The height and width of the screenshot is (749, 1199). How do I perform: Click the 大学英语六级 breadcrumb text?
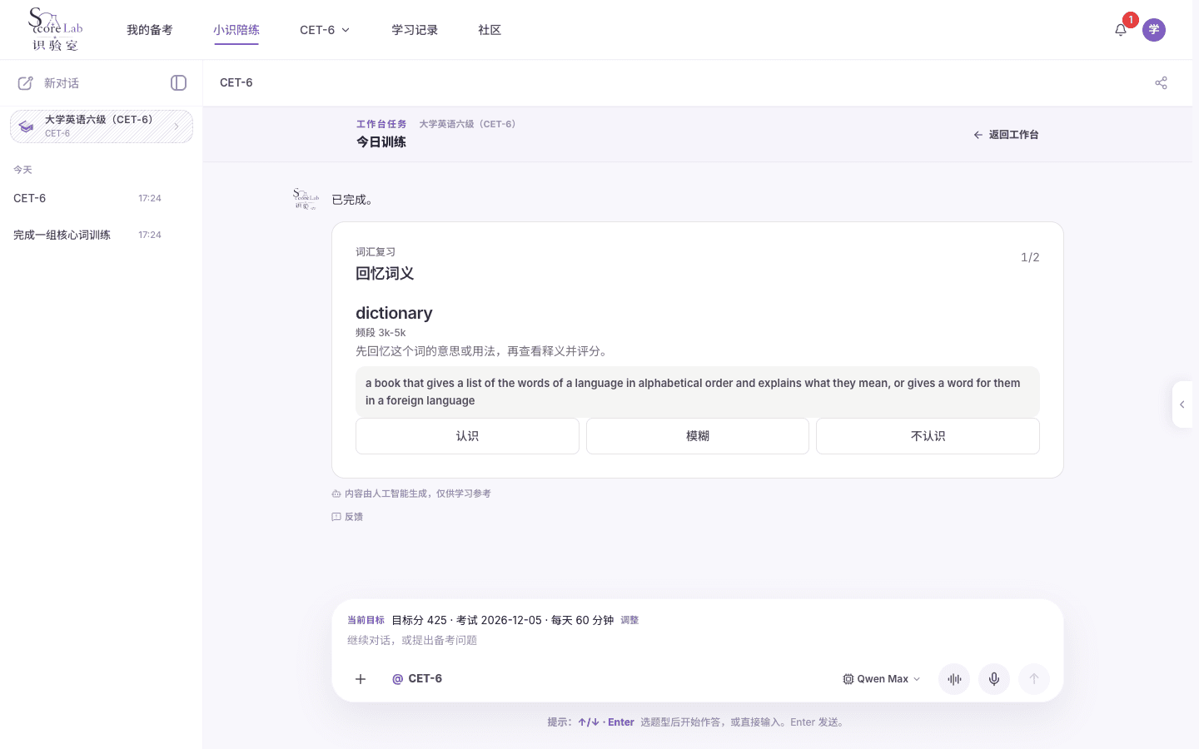[469, 124]
